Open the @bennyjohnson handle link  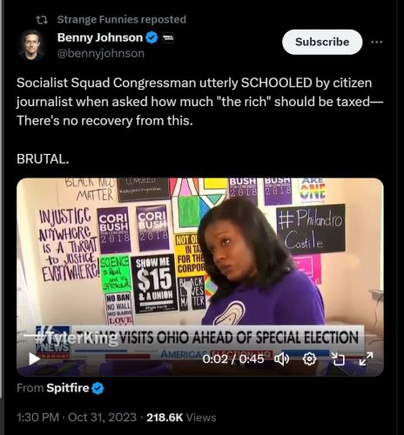point(101,53)
